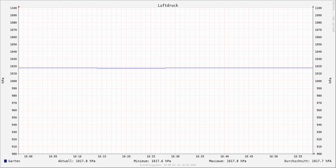Click the Luftdruck chart title

coord(168,5)
